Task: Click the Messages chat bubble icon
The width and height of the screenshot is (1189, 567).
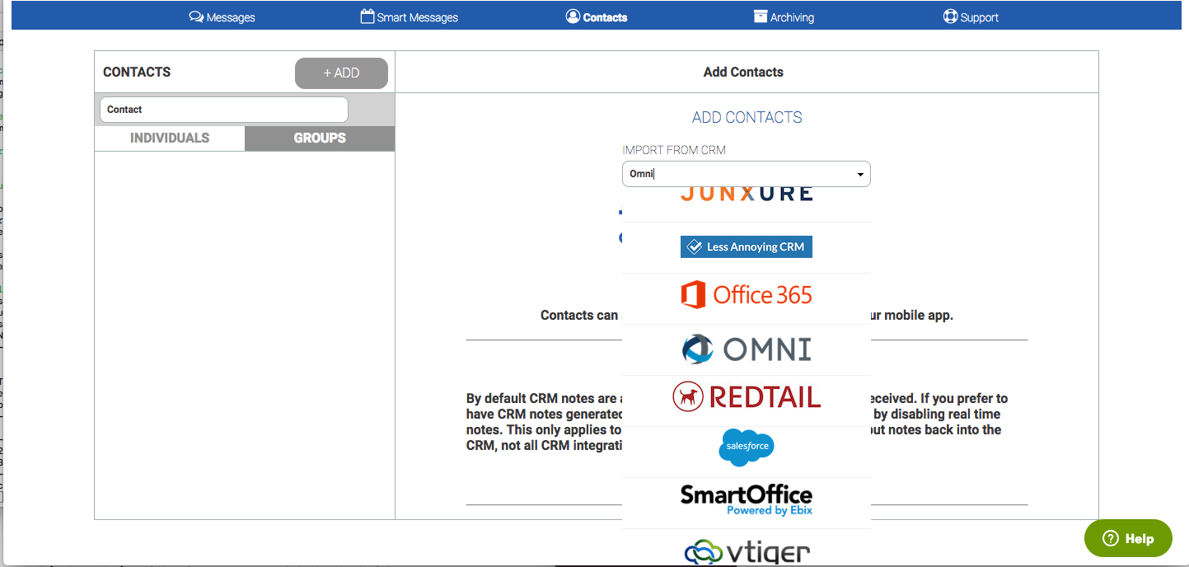Action: pyautogui.click(x=196, y=16)
